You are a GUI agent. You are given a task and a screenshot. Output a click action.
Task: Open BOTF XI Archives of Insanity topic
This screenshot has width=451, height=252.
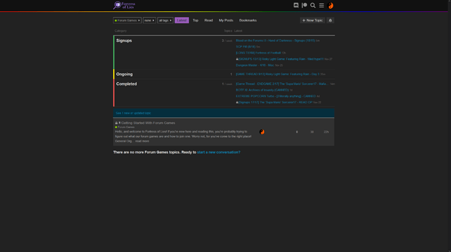point(262,90)
